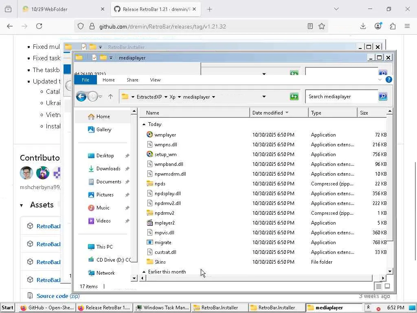Click the Forward arrow in mediaplayer window
This screenshot has width=417, height=313.
pos(92,96)
